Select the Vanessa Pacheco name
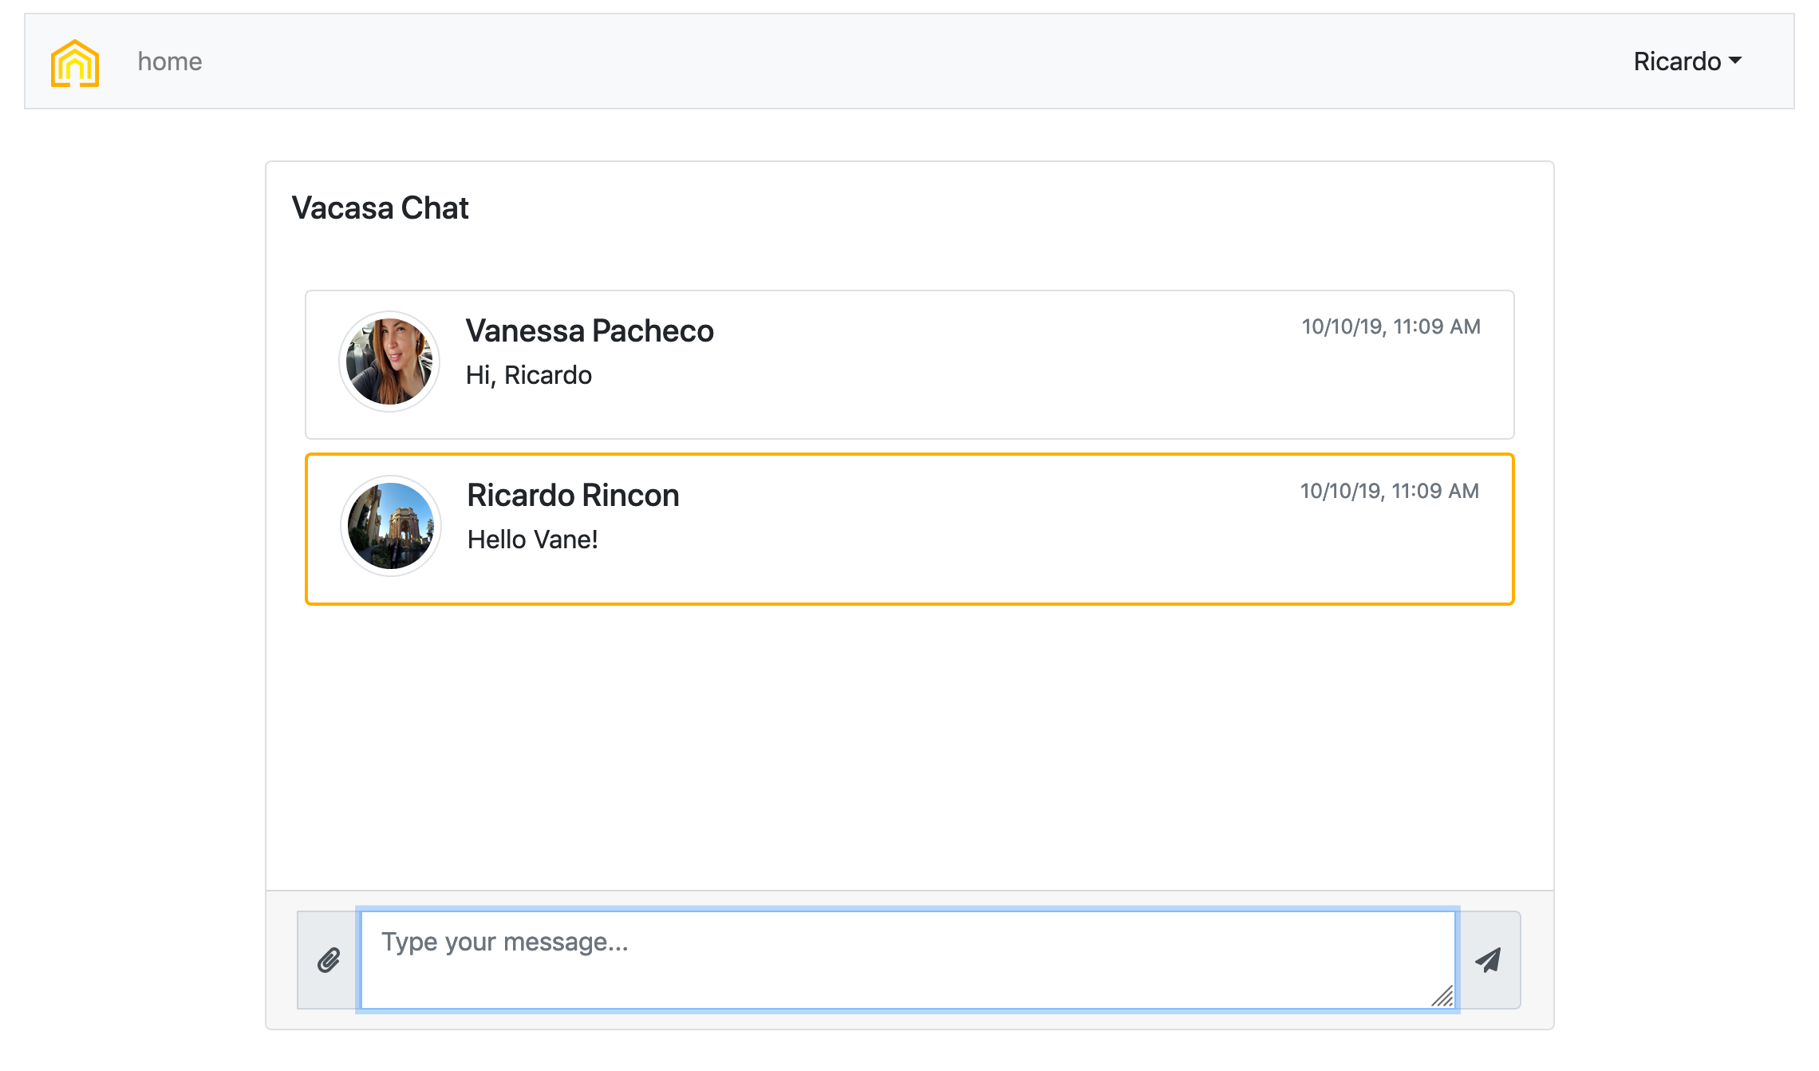The width and height of the screenshot is (1819, 1071). (590, 330)
